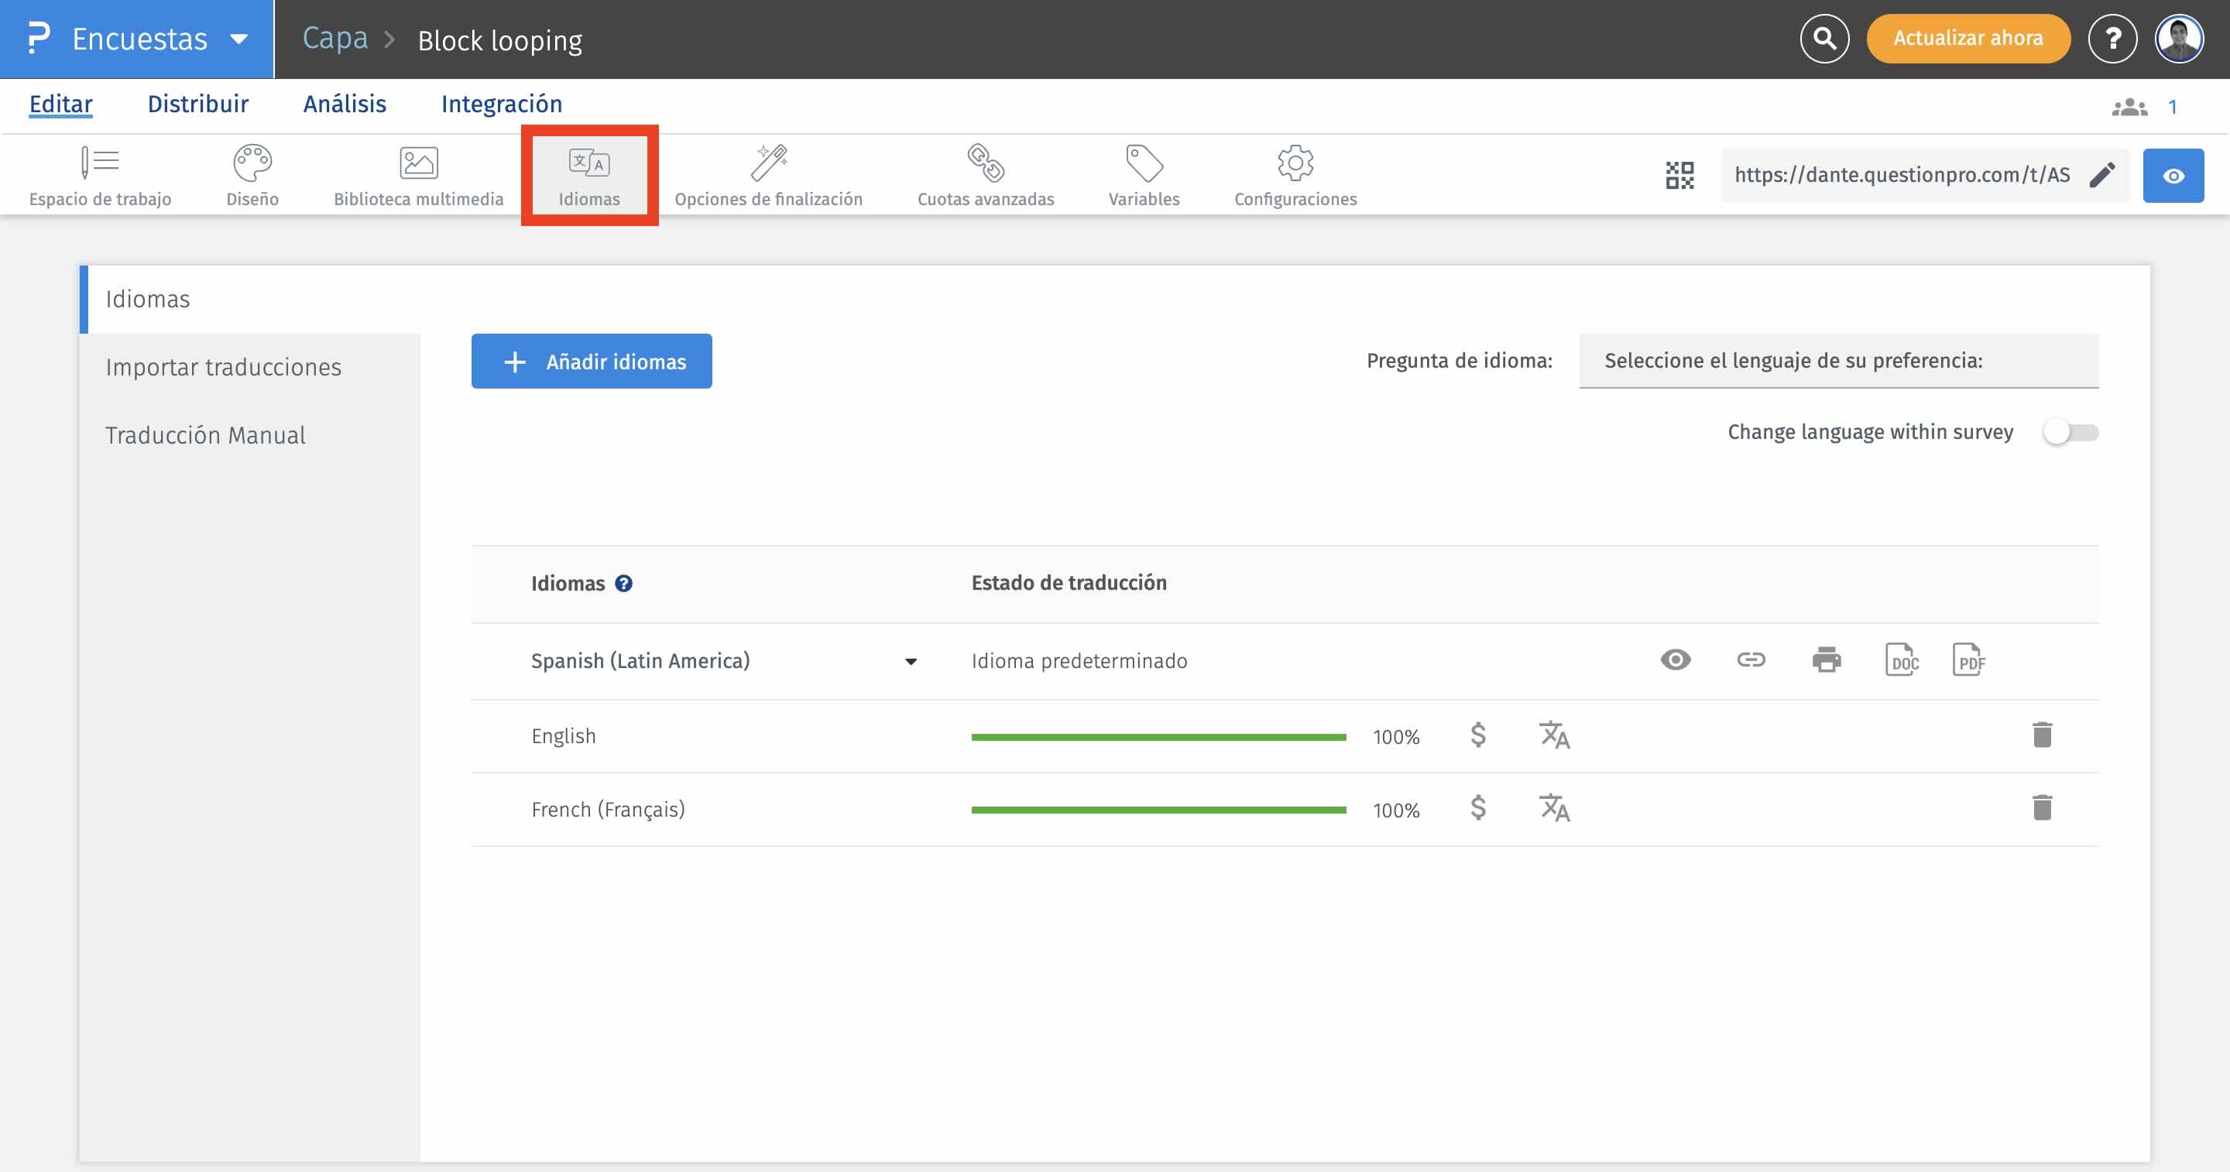
Task: Click the pencil icon to edit survey URL
Action: click(2102, 176)
